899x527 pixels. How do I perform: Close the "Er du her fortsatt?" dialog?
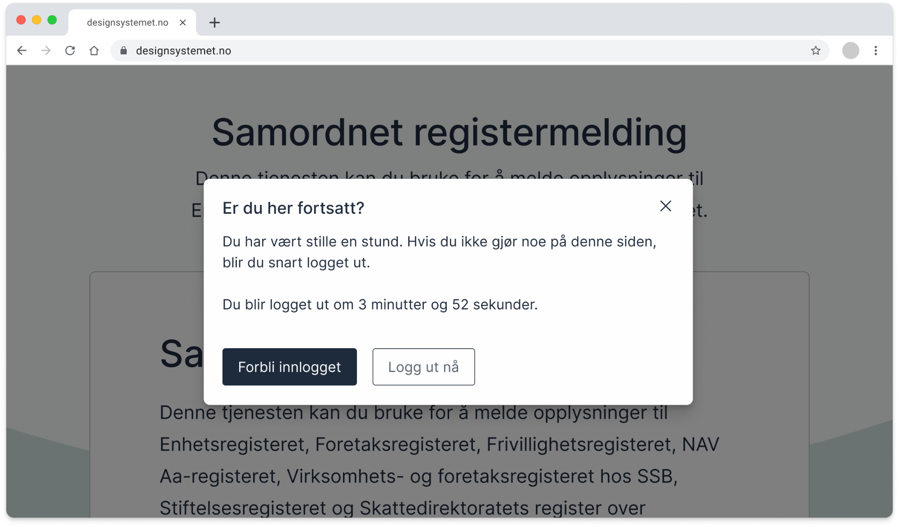coord(665,206)
